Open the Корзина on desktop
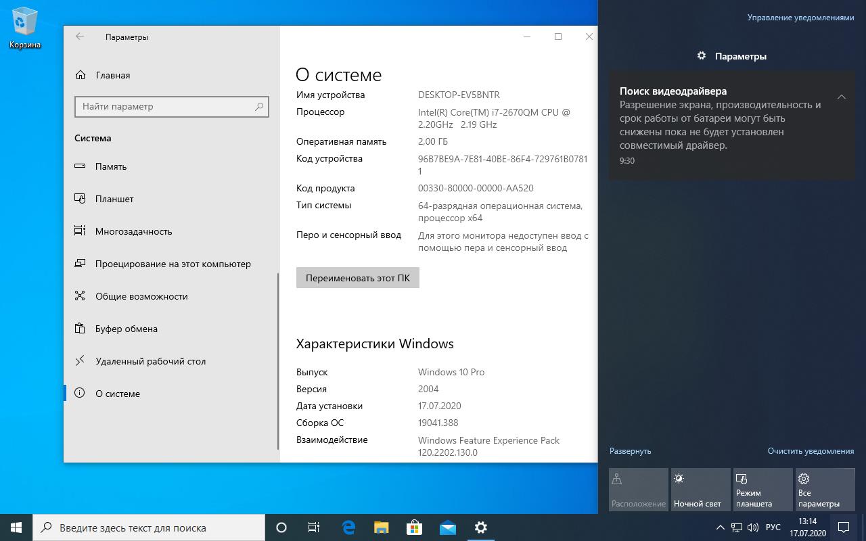This screenshot has width=866, height=541. pos(24,20)
